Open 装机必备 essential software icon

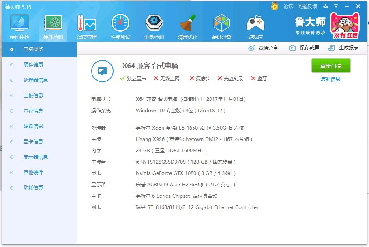[221, 27]
